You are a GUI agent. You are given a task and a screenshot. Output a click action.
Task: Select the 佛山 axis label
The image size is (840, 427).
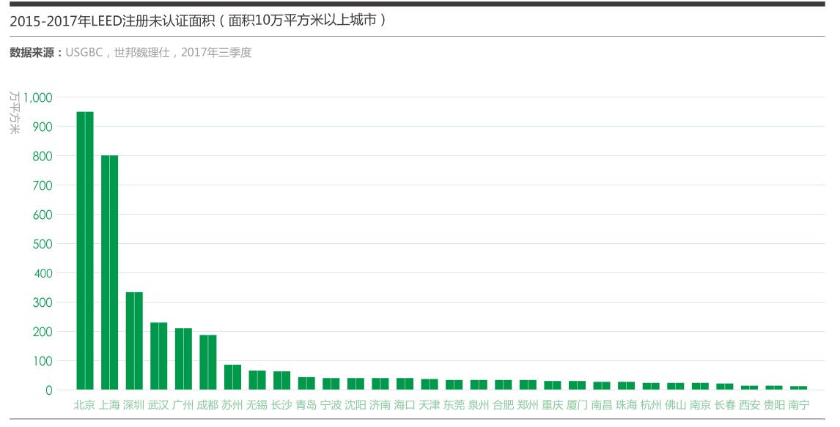click(676, 405)
